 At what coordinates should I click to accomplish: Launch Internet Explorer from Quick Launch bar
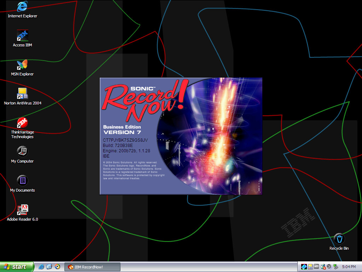point(41,267)
